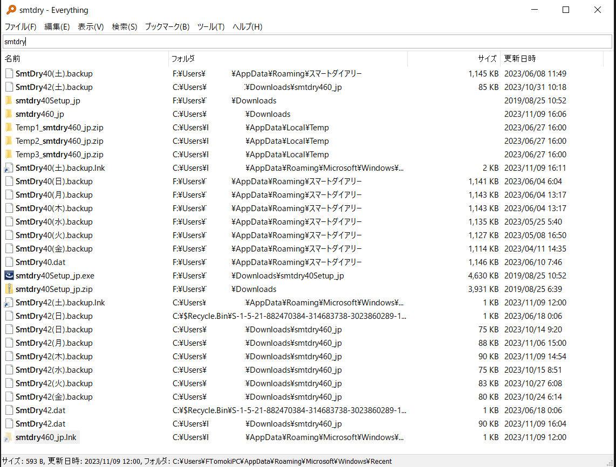Image resolution: width=616 pixels, height=467 pixels.
Task: Click file icon of SmtDry40(木).backup
Action: coord(9,208)
